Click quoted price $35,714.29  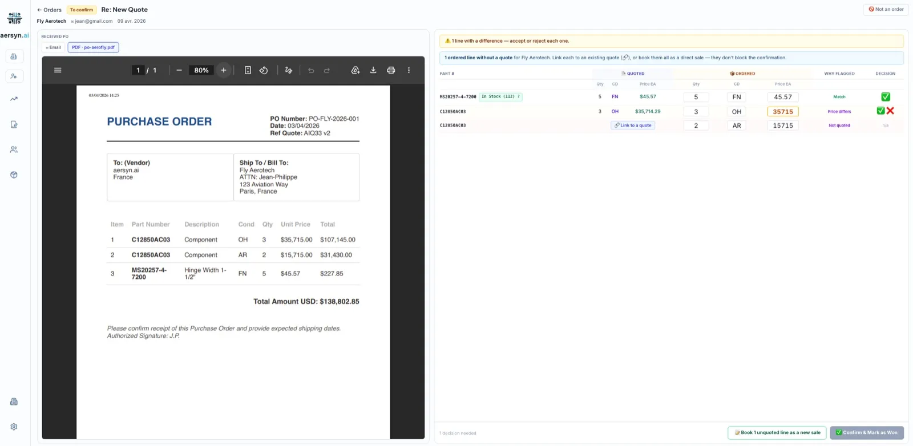point(648,111)
